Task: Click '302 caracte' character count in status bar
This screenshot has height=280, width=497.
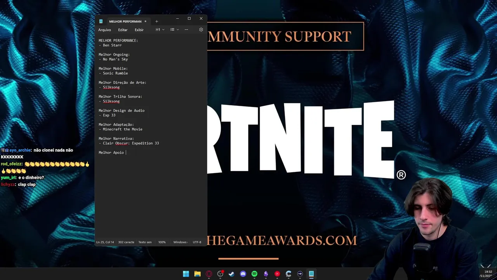Action: 126,242
